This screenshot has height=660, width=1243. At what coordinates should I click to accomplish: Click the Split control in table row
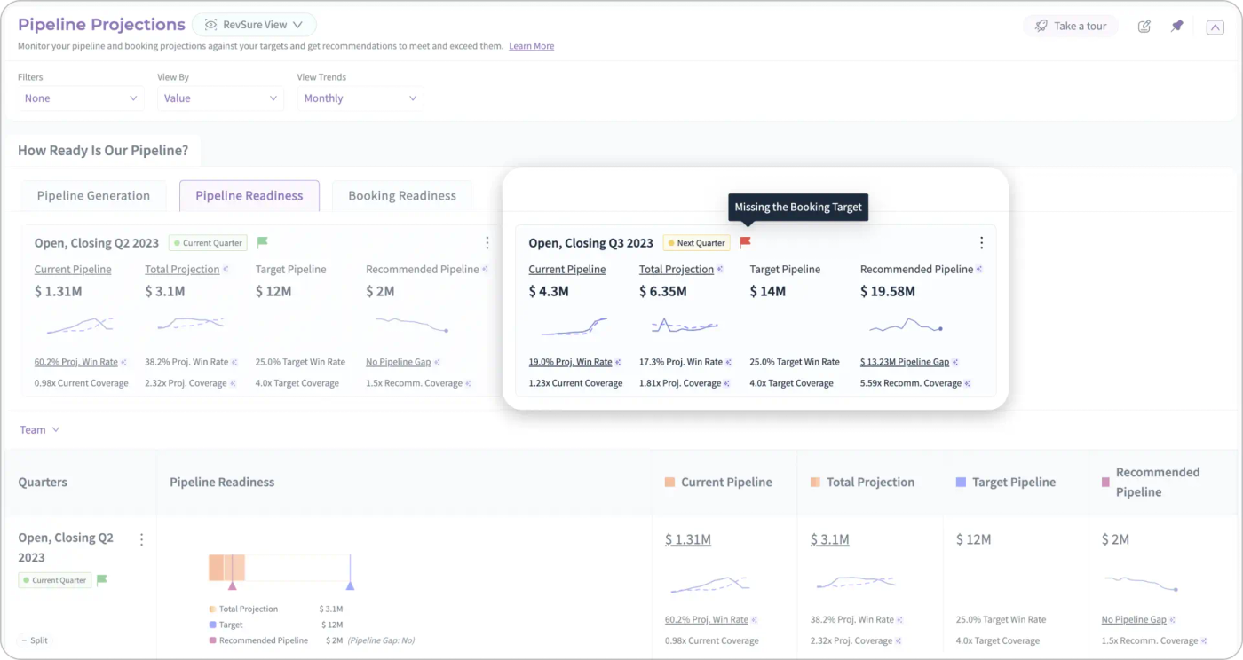click(x=35, y=640)
